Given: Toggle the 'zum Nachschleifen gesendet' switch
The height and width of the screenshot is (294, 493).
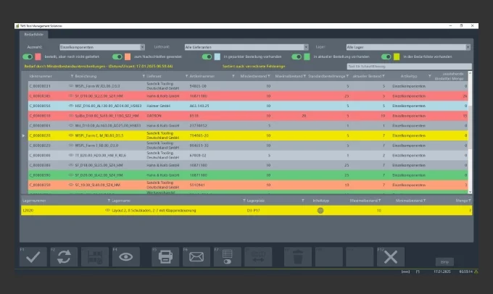Looking at the screenshot, I should [116, 56].
